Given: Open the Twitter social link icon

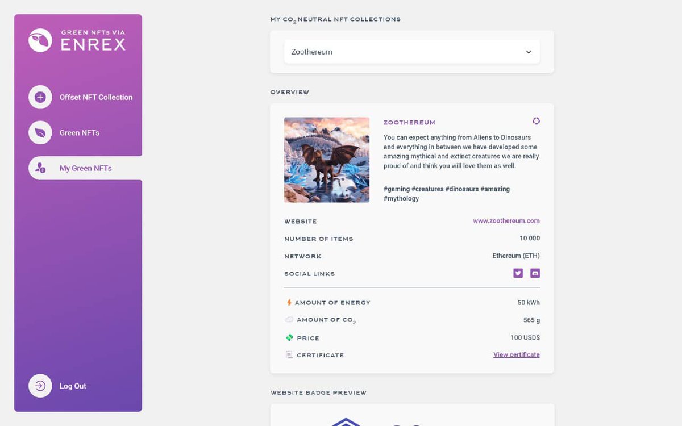Looking at the screenshot, I should pyautogui.click(x=518, y=273).
